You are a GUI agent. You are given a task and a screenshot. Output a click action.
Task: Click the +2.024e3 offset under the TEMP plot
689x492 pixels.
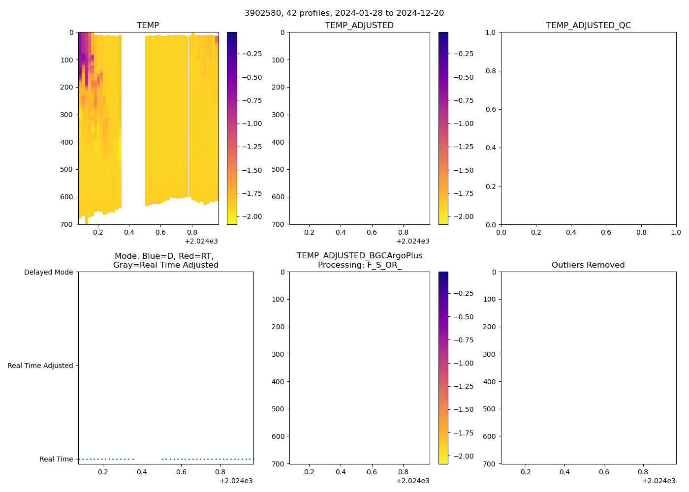tap(201, 242)
